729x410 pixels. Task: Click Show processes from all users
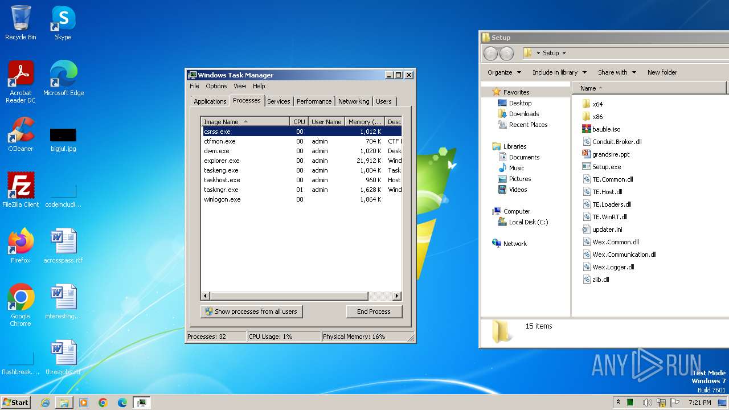(x=251, y=311)
